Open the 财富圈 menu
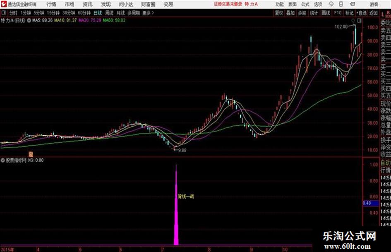Image resolution: width=391 pixels, height=252 pixels. point(148,4)
